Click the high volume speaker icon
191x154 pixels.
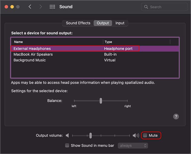pos(136,135)
